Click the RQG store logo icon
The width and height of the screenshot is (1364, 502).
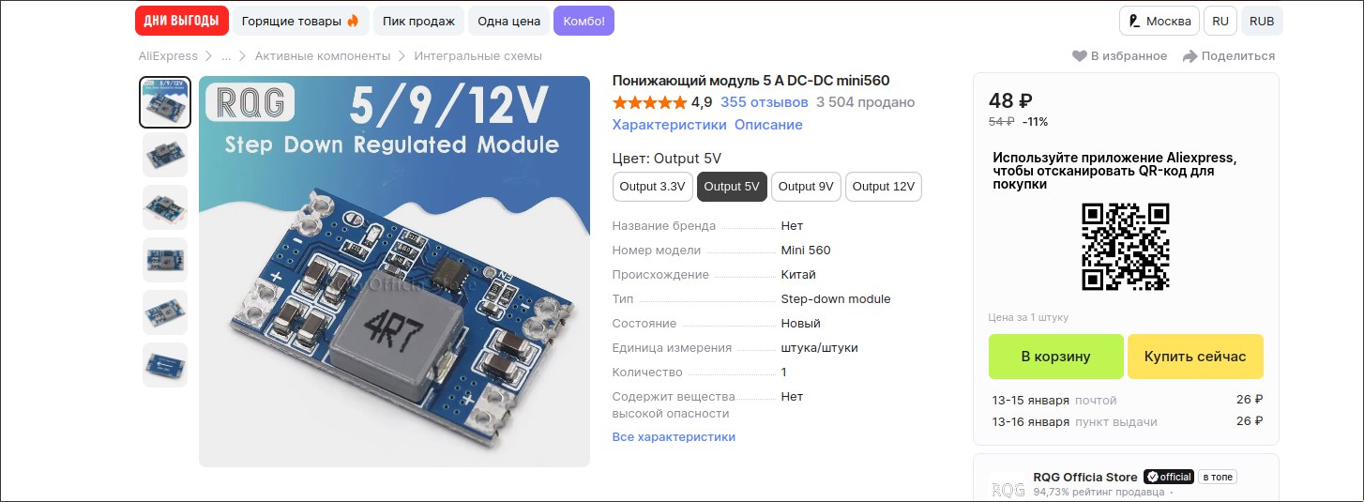[x=1008, y=488]
